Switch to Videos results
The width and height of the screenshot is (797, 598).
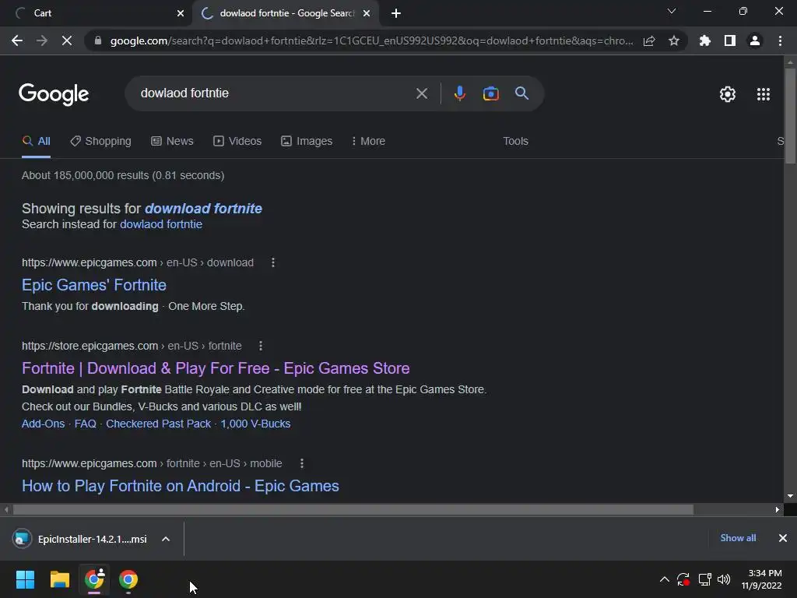tap(237, 141)
